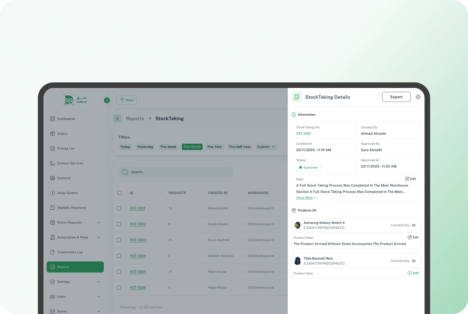Open the #ST-1002 stocktaking link
This screenshot has height=314, width=468.
click(138, 224)
